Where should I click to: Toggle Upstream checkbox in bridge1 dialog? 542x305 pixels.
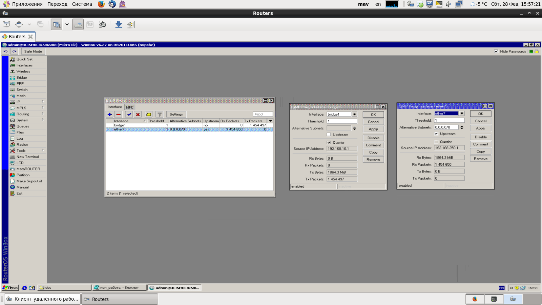click(329, 135)
